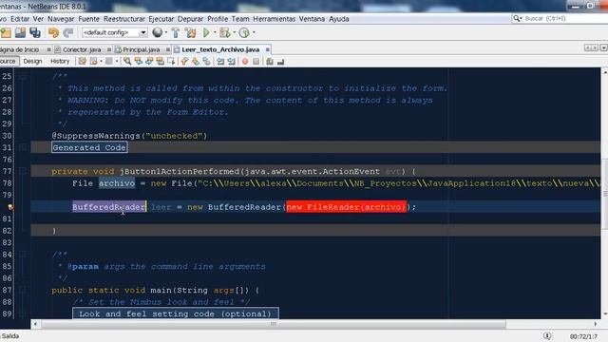
Task: Click the Find Selection magnifier icon
Action: 127,61
